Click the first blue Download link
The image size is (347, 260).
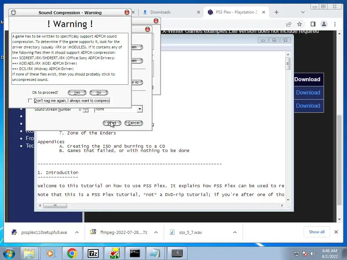[308, 93]
